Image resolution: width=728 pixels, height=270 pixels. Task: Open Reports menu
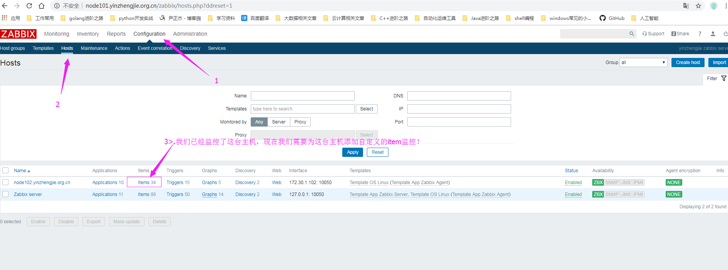(x=116, y=34)
